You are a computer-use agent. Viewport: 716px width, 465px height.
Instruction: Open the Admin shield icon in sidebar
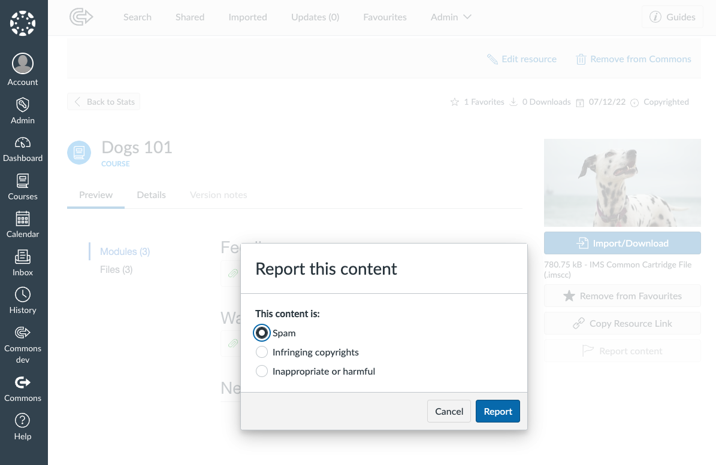pyautogui.click(x=23, y=104)
